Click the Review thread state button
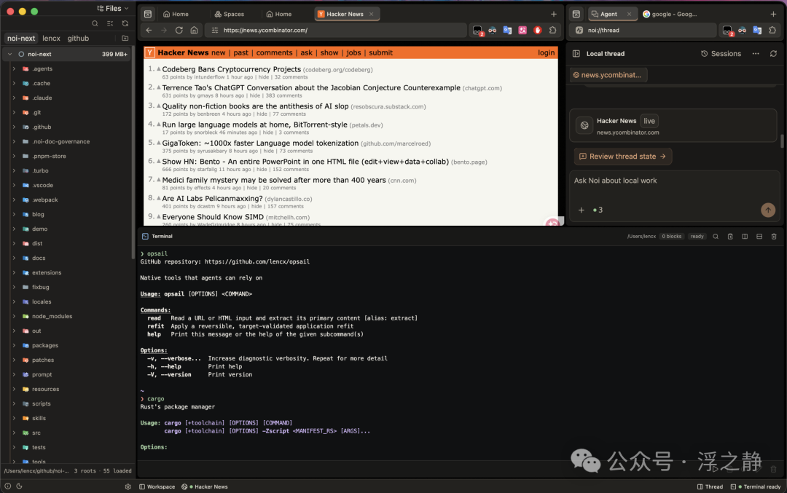The image size is (787, 493). [623, 157]
